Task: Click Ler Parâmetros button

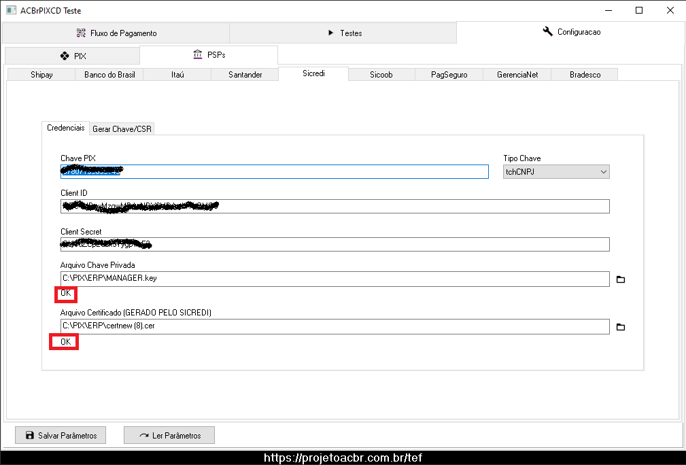Action: (x=169, y=435)
